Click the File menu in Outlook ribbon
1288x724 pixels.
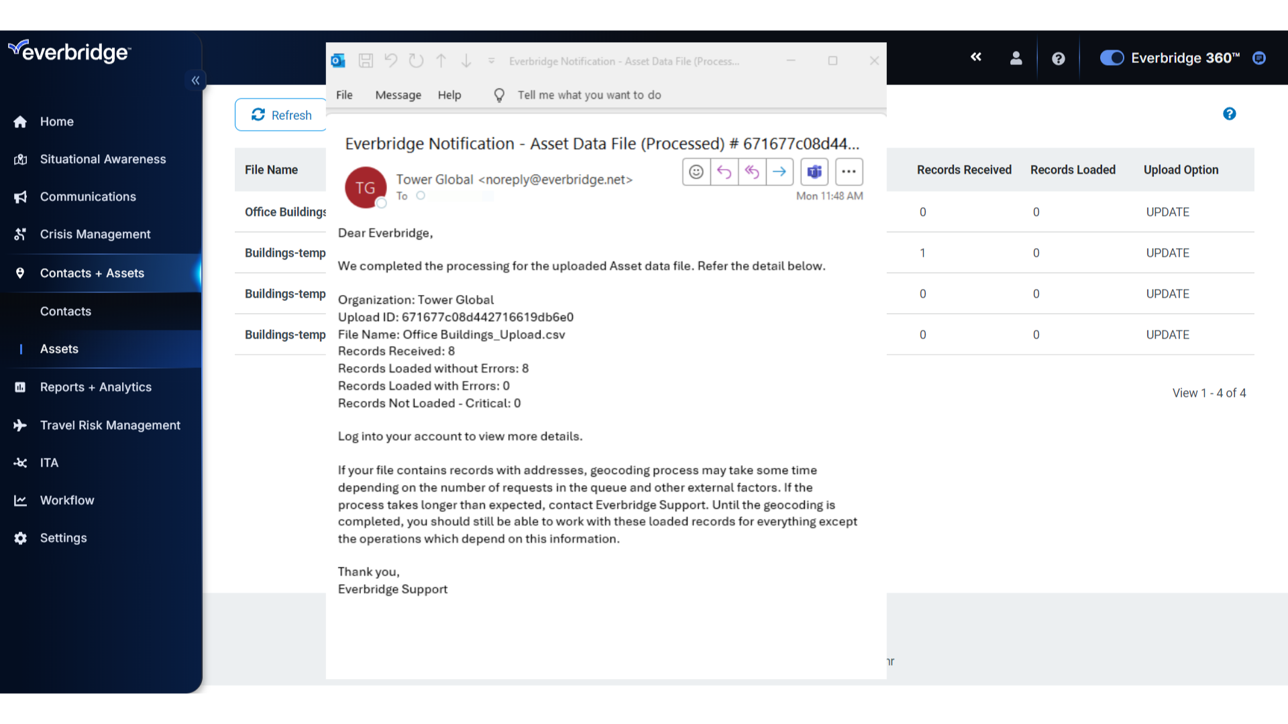coord(344,95)
